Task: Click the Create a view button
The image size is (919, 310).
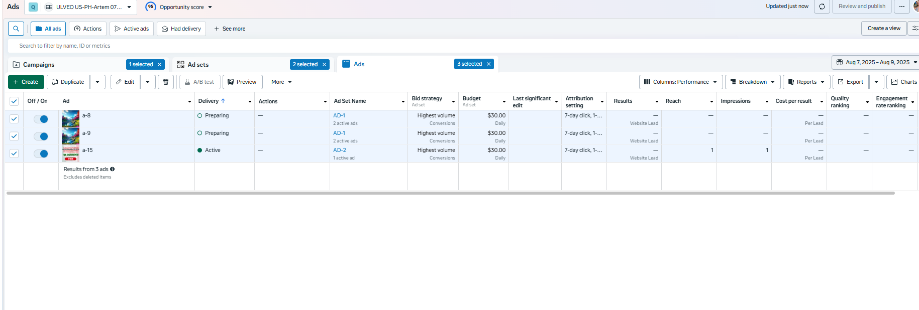Action: point(884,28)
